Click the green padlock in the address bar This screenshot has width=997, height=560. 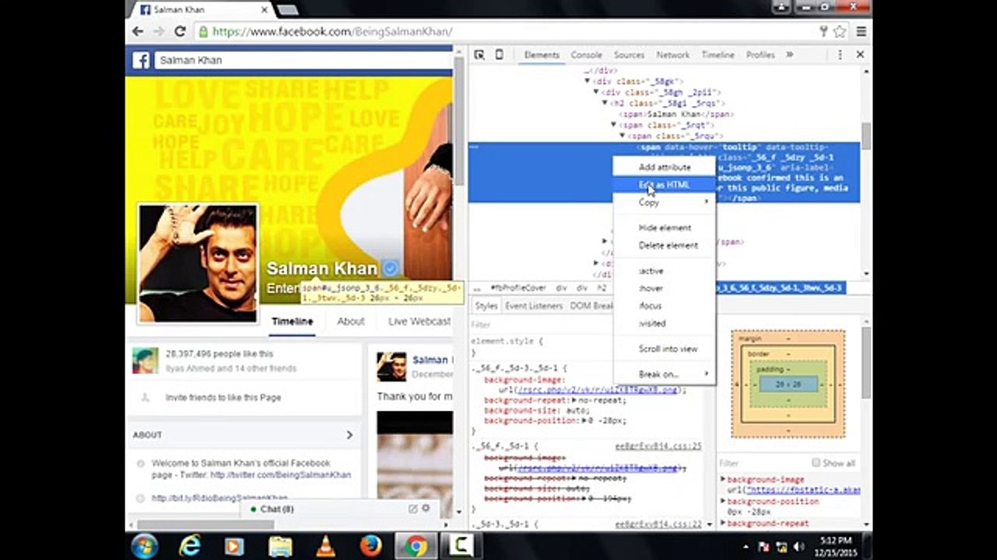pyautogui.click(x=203, y=32)
